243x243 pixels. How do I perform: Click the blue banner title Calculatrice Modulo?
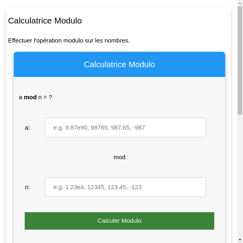point(119,64)
